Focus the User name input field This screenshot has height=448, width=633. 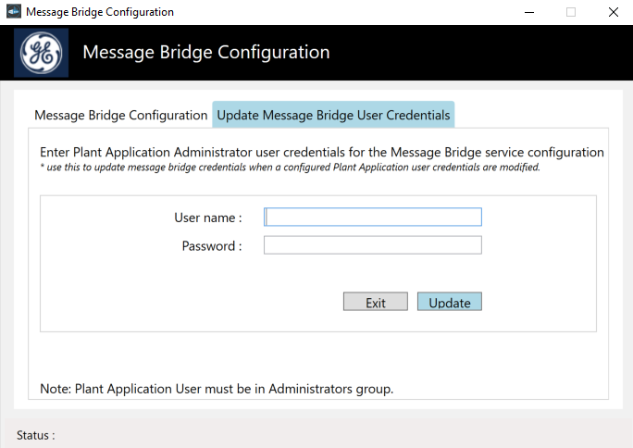point(373,217)
